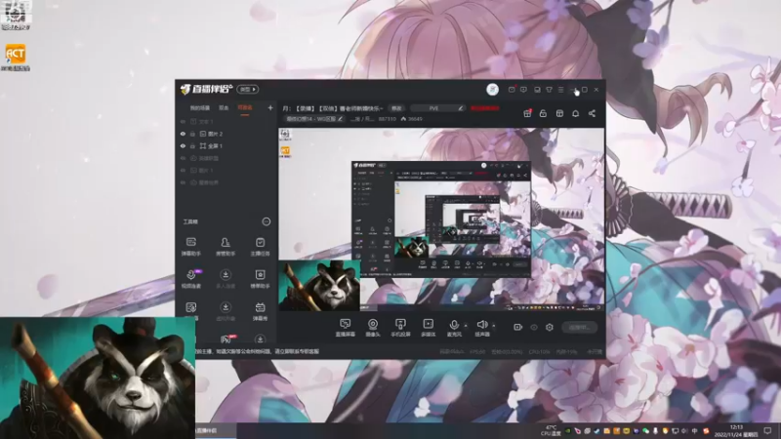Edit the stream category pill below the title
The height and width of the screenshot is (439, 781).
(x=314, y=119)
